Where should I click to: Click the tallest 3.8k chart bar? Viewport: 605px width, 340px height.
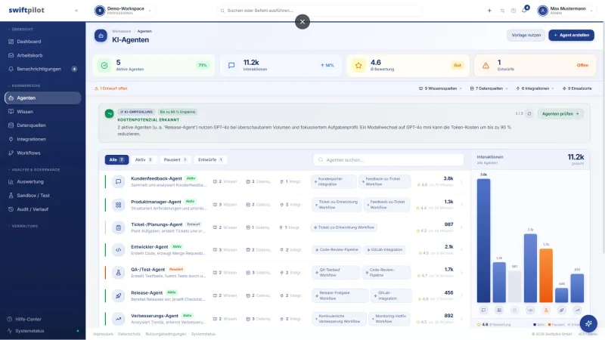483,240
